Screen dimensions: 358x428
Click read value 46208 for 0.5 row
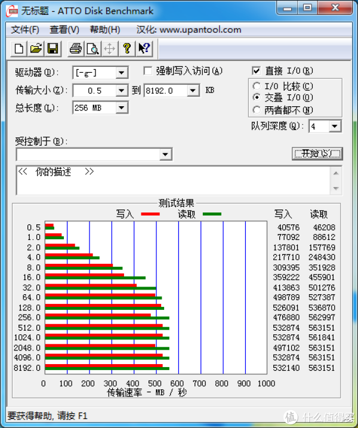coord(324,227)
